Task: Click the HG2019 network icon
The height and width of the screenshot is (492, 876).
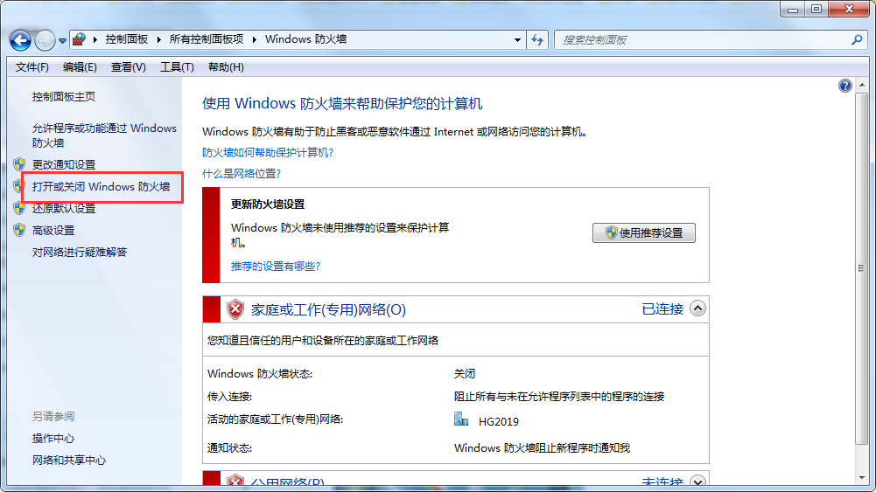Action: [x=461, y=419]
